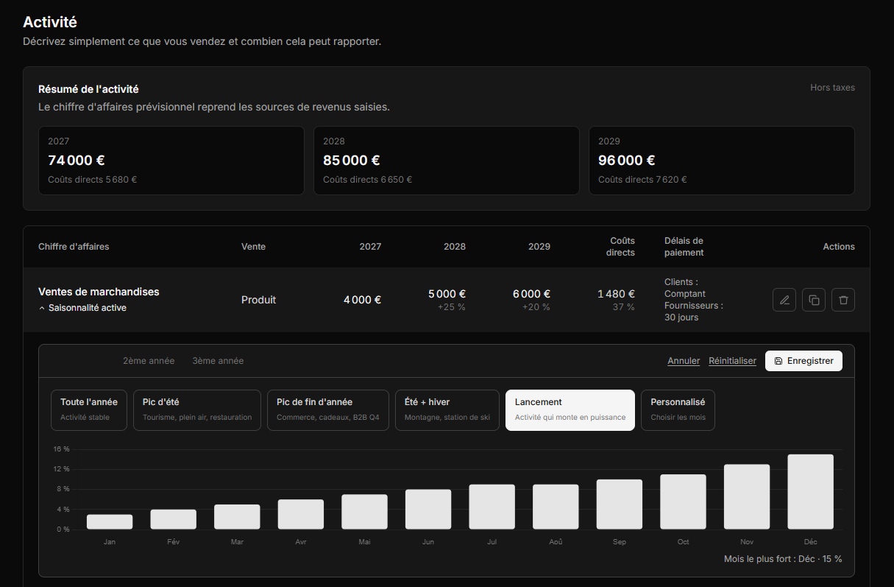The image size is (894, 587).
Task: Click the Mois le plus fort summary text
Action: pos(783,559)
